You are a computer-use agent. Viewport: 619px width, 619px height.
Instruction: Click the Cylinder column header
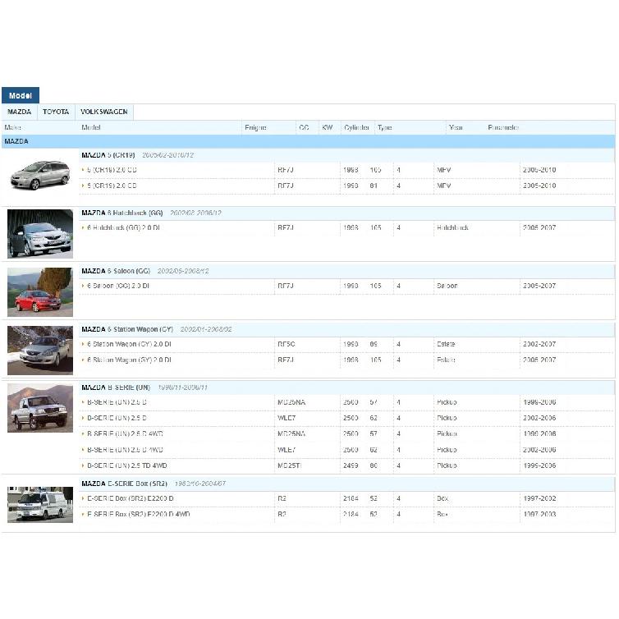click(356, 127)
